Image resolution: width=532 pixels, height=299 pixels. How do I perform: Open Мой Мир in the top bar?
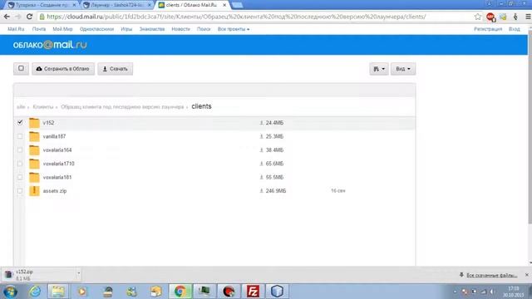tap(62, 29)
